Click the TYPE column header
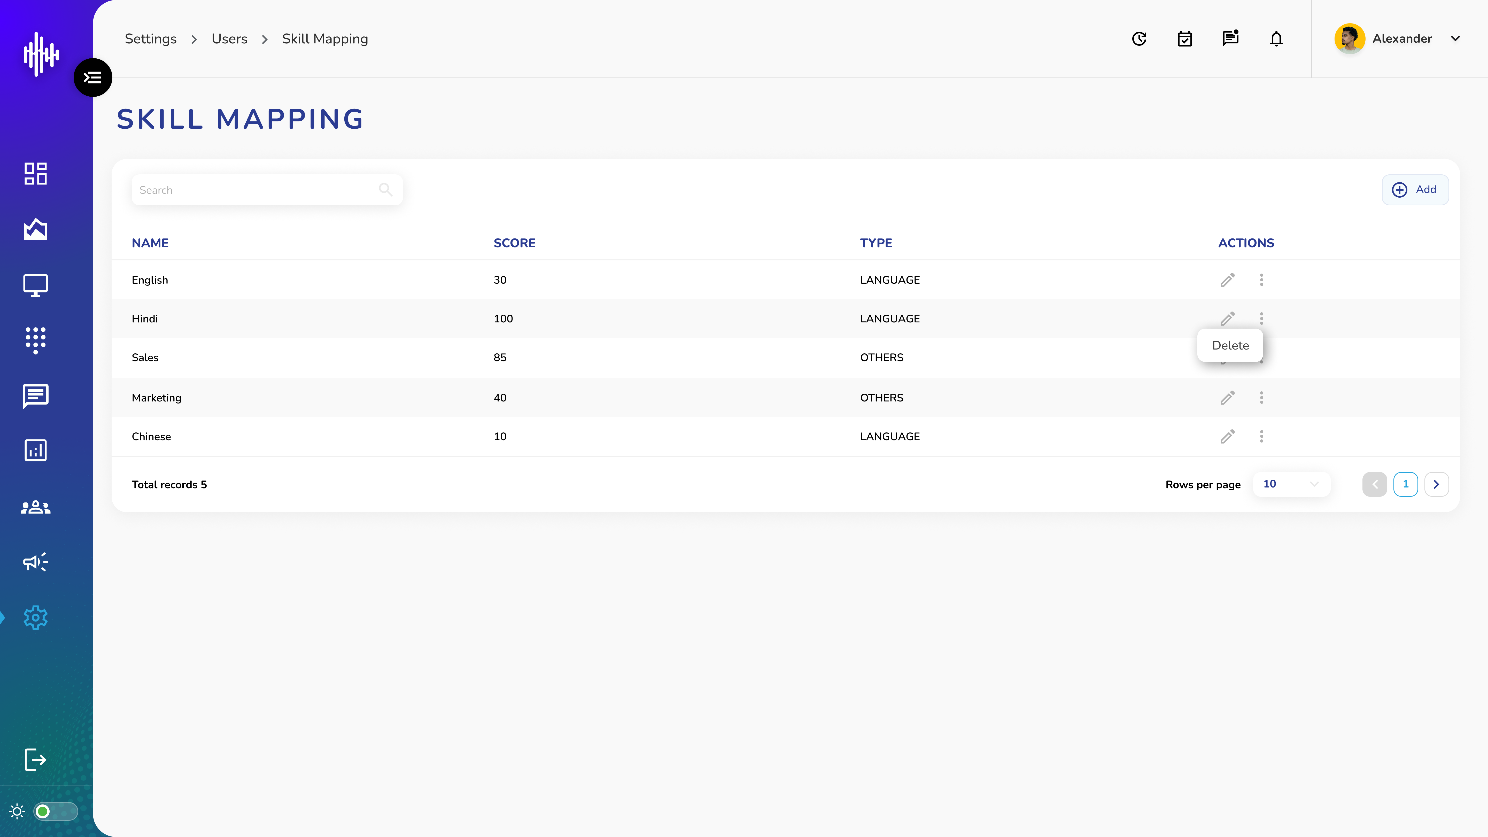Screen dimensions: 1488x837 pos(876,243)
